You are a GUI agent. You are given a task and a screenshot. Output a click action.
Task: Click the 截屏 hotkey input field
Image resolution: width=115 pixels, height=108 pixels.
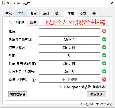coord(69,31)
